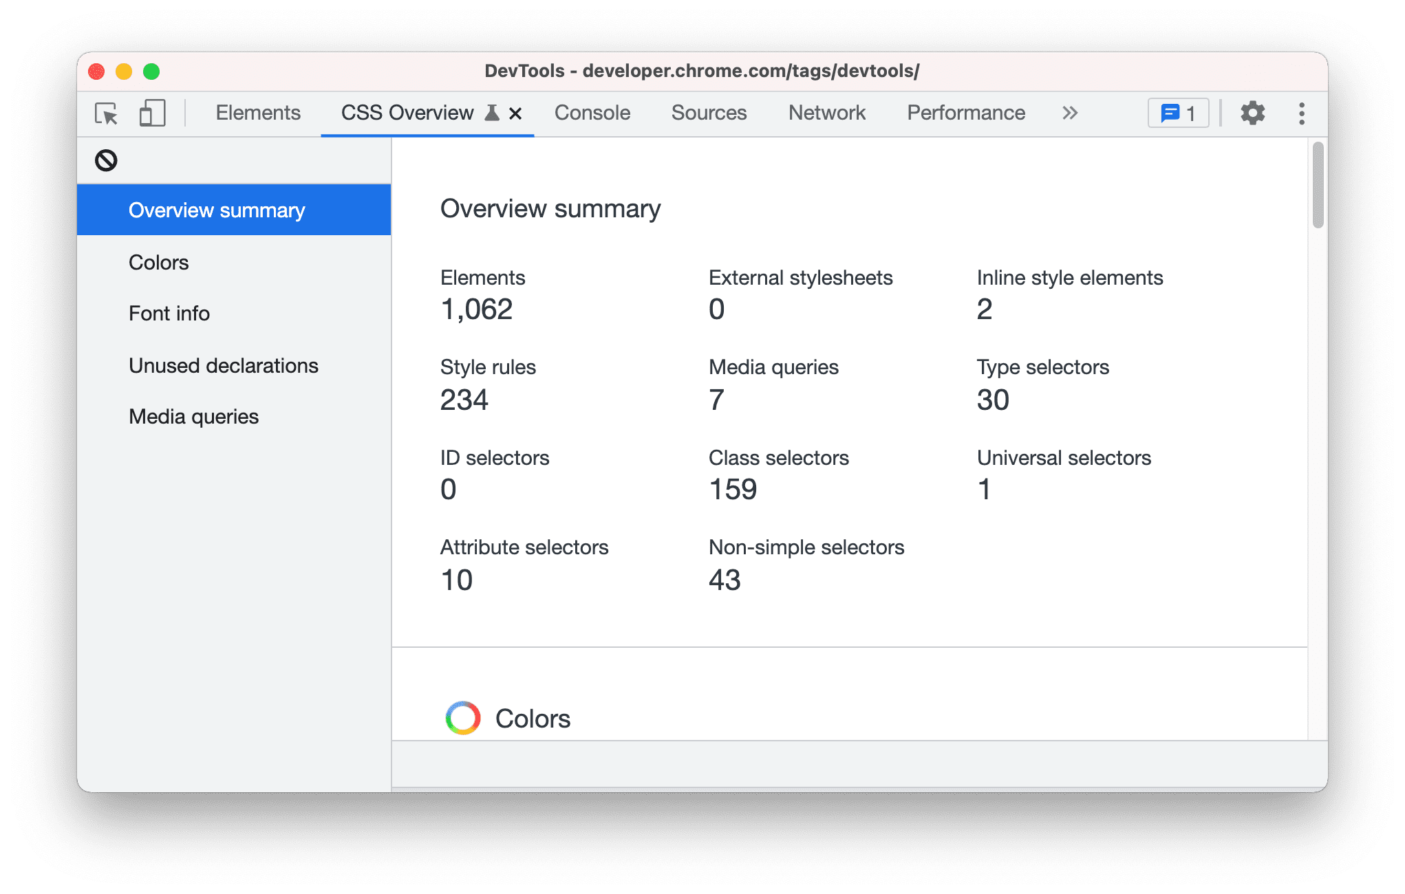Open DevTools settings gear icon
Image resolution: width=1405 pixels, height=894 pixels.
pyautogui.click(x=1254, y=113)
